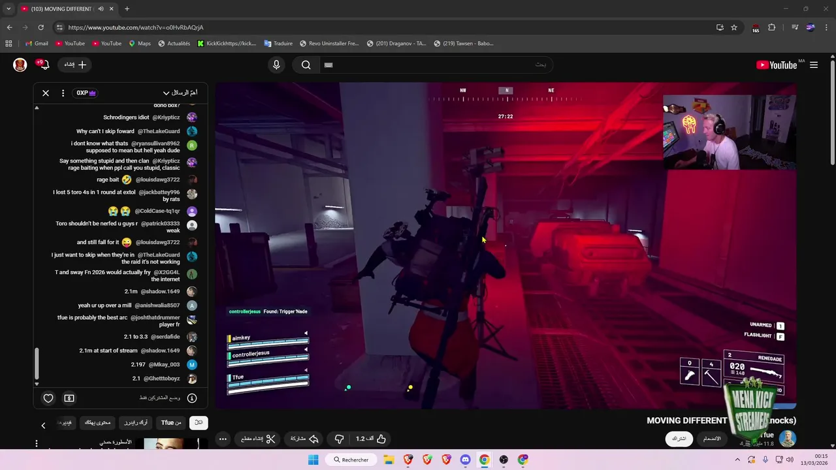Screen dimensions: 836x470
Task: Open site information icon in address bar
Action: [59, 27]
